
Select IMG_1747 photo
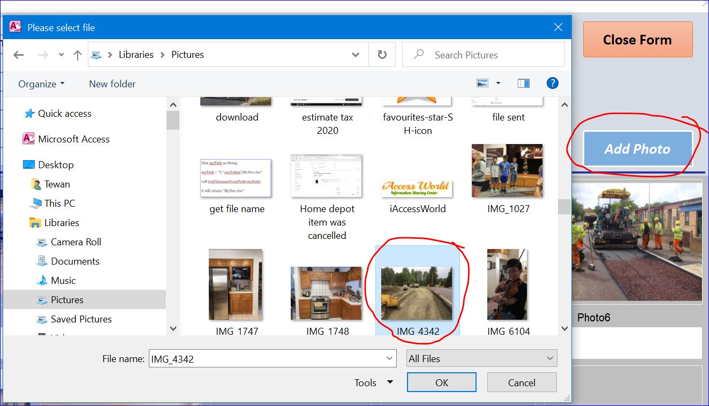click(236, 292)
